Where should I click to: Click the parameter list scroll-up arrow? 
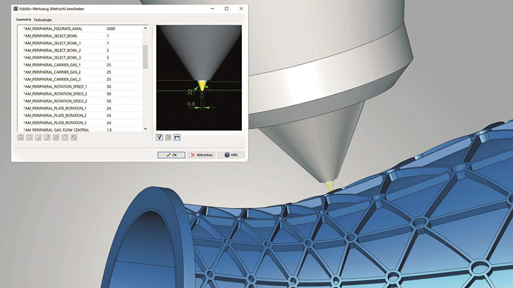point(145,29)
